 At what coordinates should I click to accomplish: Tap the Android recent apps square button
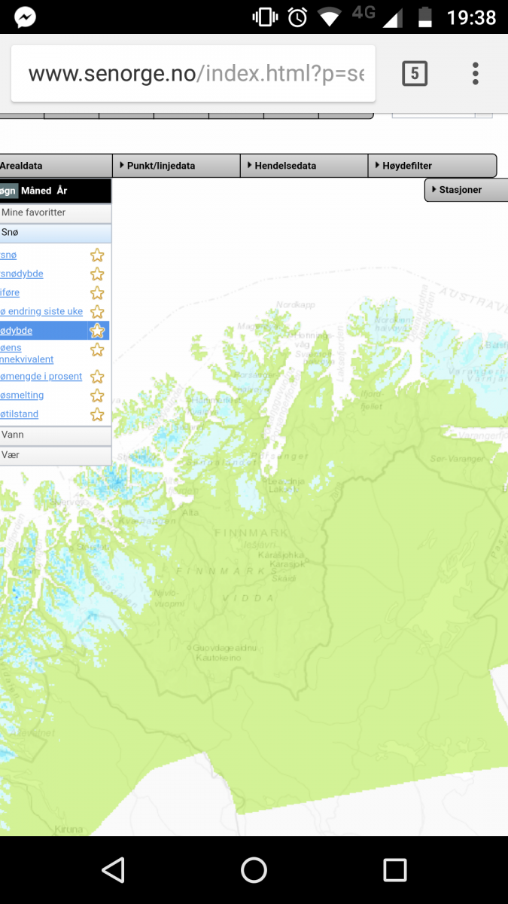394,870
